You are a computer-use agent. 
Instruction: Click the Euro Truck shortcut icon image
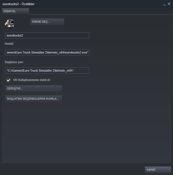pyautogui.click(x=9, y=24)
